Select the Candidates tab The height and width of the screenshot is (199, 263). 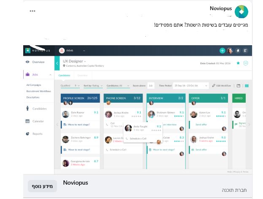coord(64,75)
